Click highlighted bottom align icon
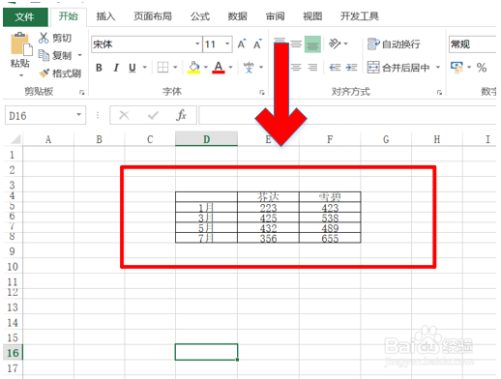 pyautogui.click(x=312, y=44)
